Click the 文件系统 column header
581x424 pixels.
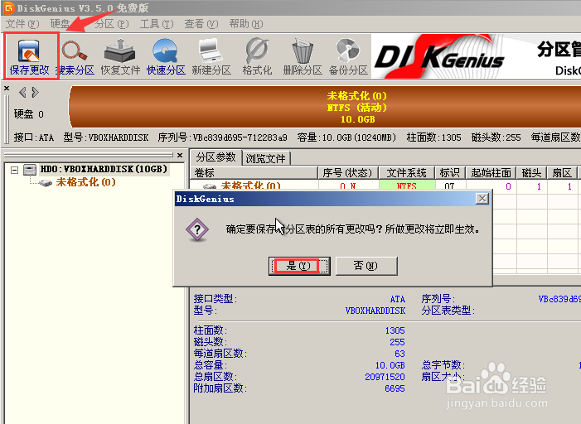[x=406, y=173]
